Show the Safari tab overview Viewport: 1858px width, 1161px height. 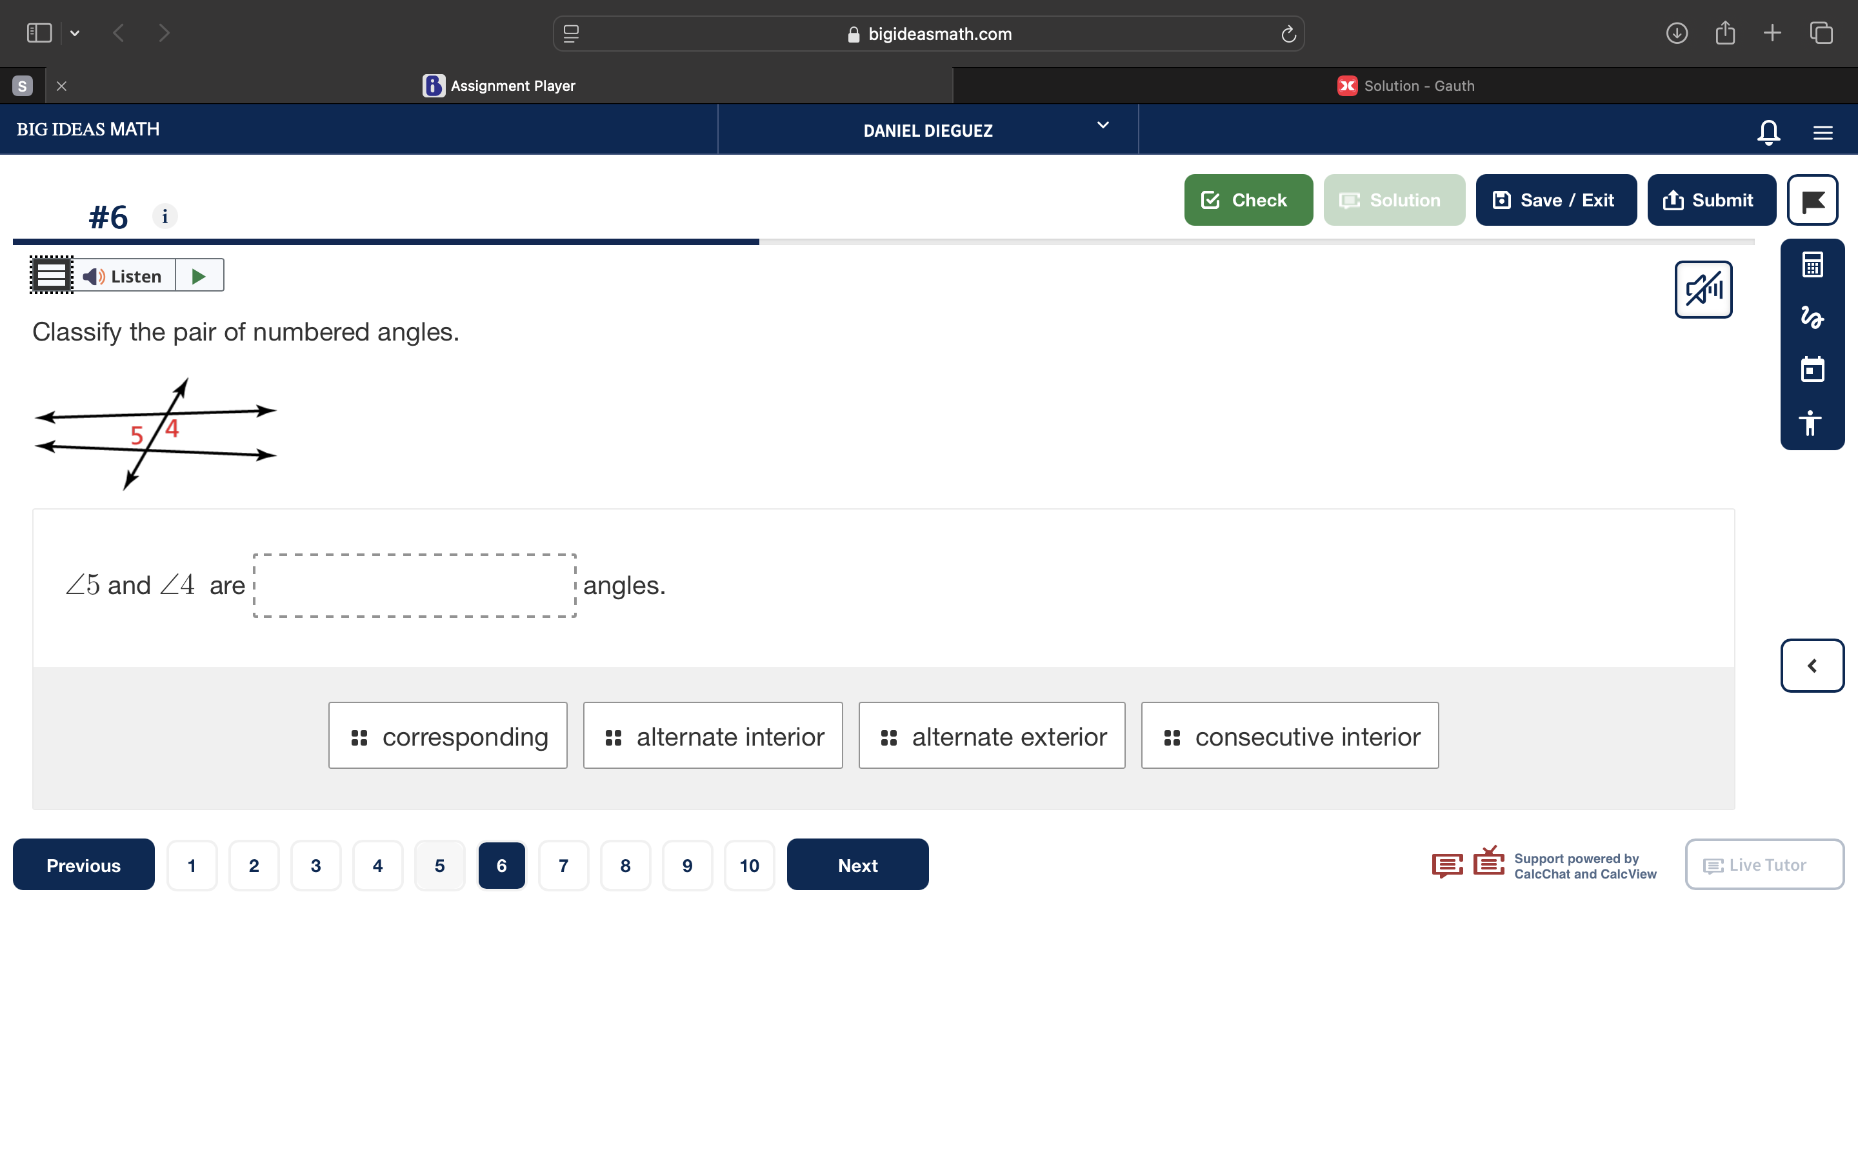1821,33
